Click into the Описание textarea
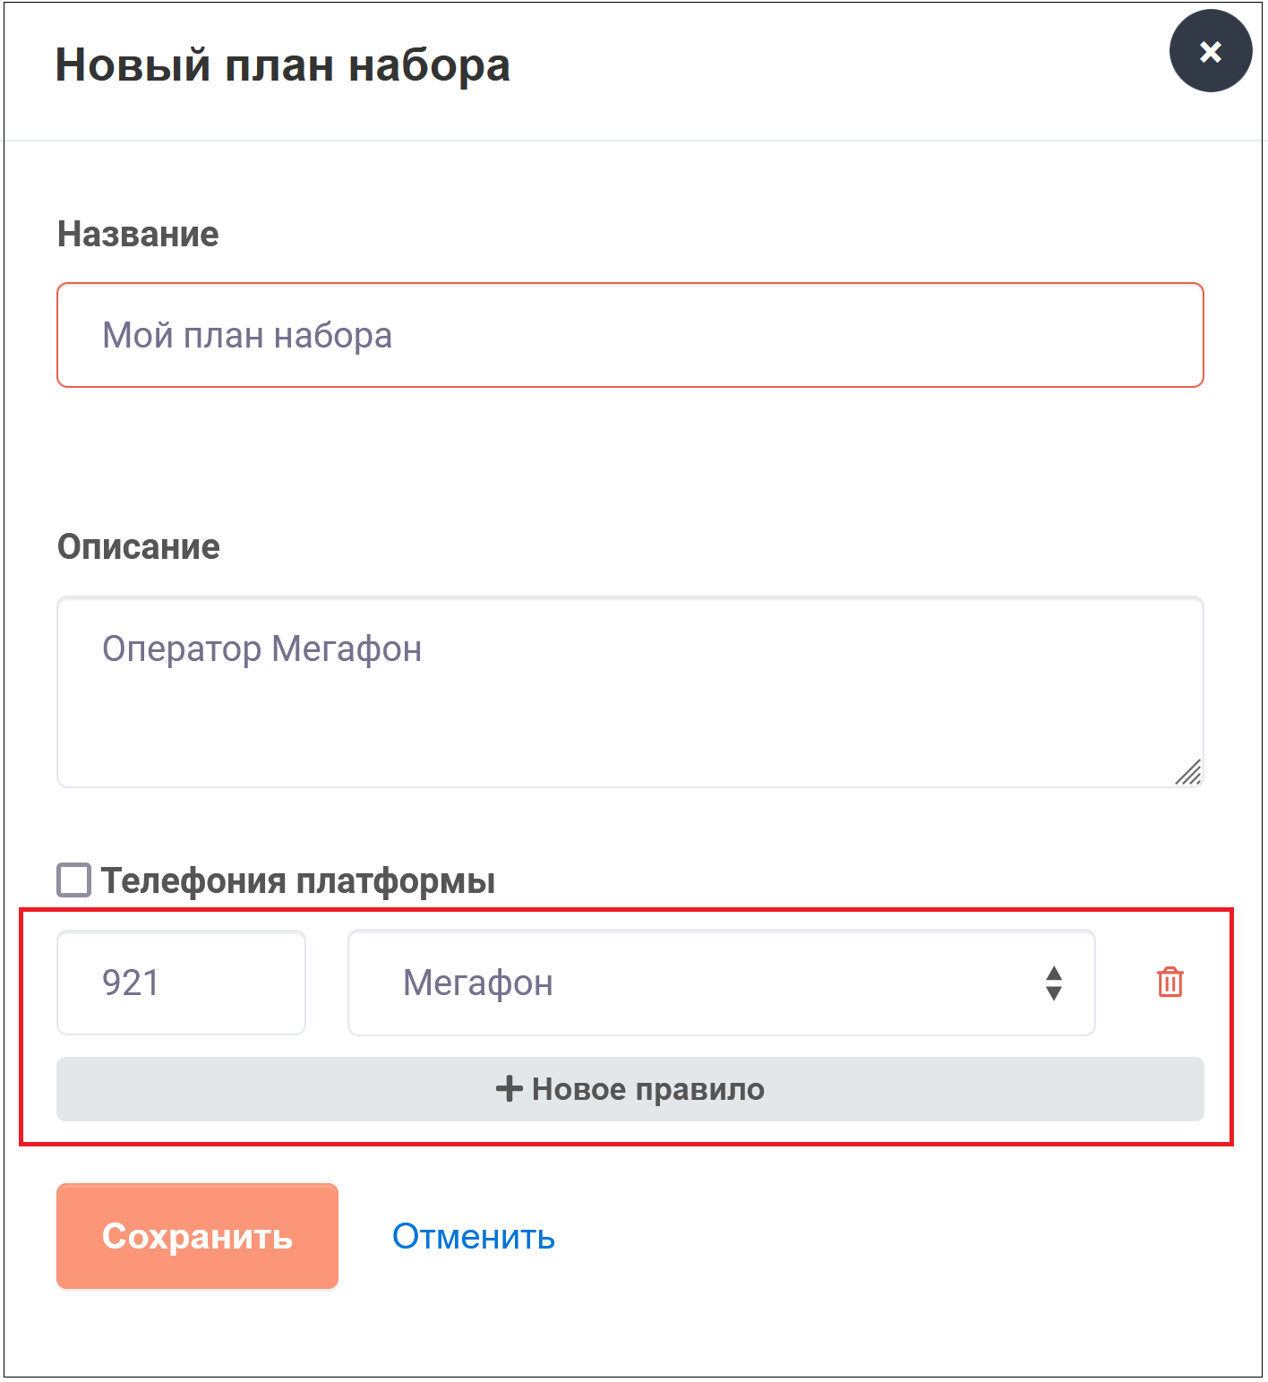Image resolution: width=1268 pixels, height=1382 pixels. pyautogui.click(x=630, y=691)
